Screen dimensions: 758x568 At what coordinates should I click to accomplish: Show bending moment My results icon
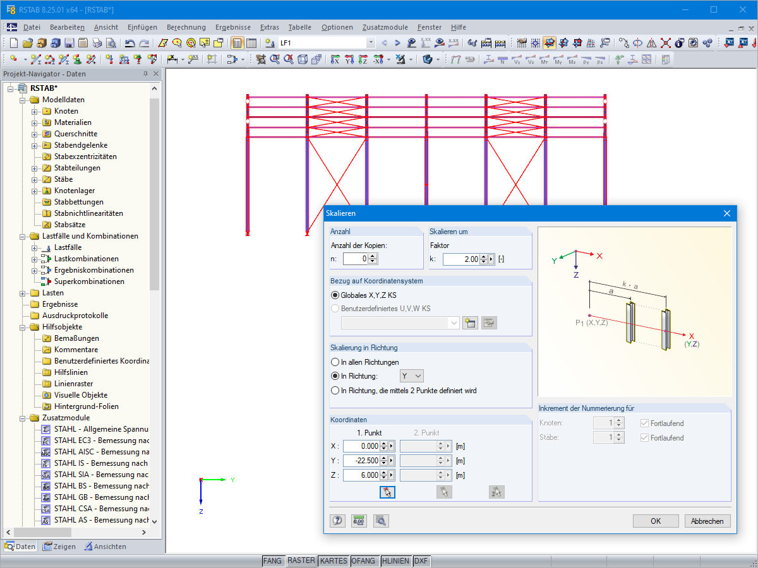[558, 59]
